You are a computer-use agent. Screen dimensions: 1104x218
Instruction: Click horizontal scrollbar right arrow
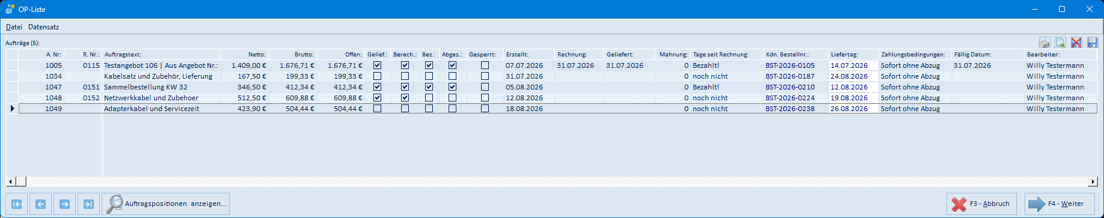(x=1093, y=181)
